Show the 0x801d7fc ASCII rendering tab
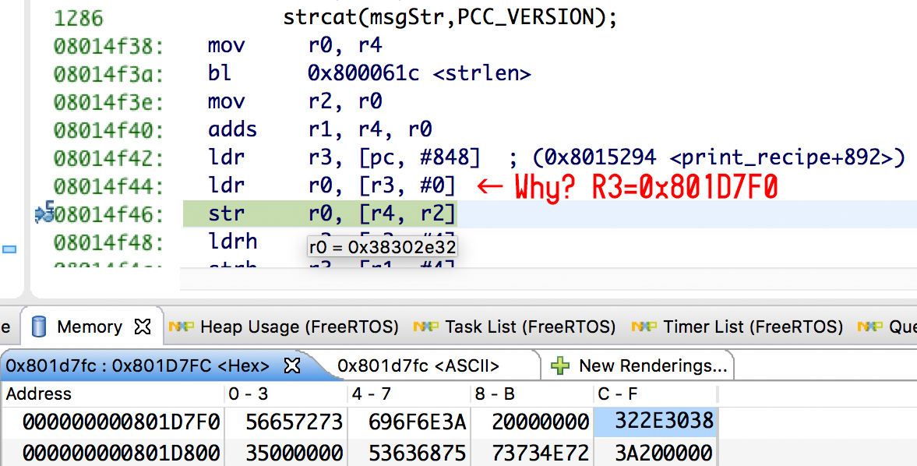 [418, 365]
